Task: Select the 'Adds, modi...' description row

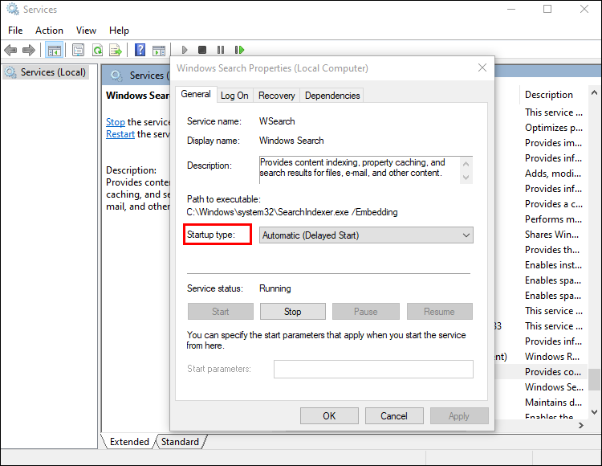Action: pos(554,174)
